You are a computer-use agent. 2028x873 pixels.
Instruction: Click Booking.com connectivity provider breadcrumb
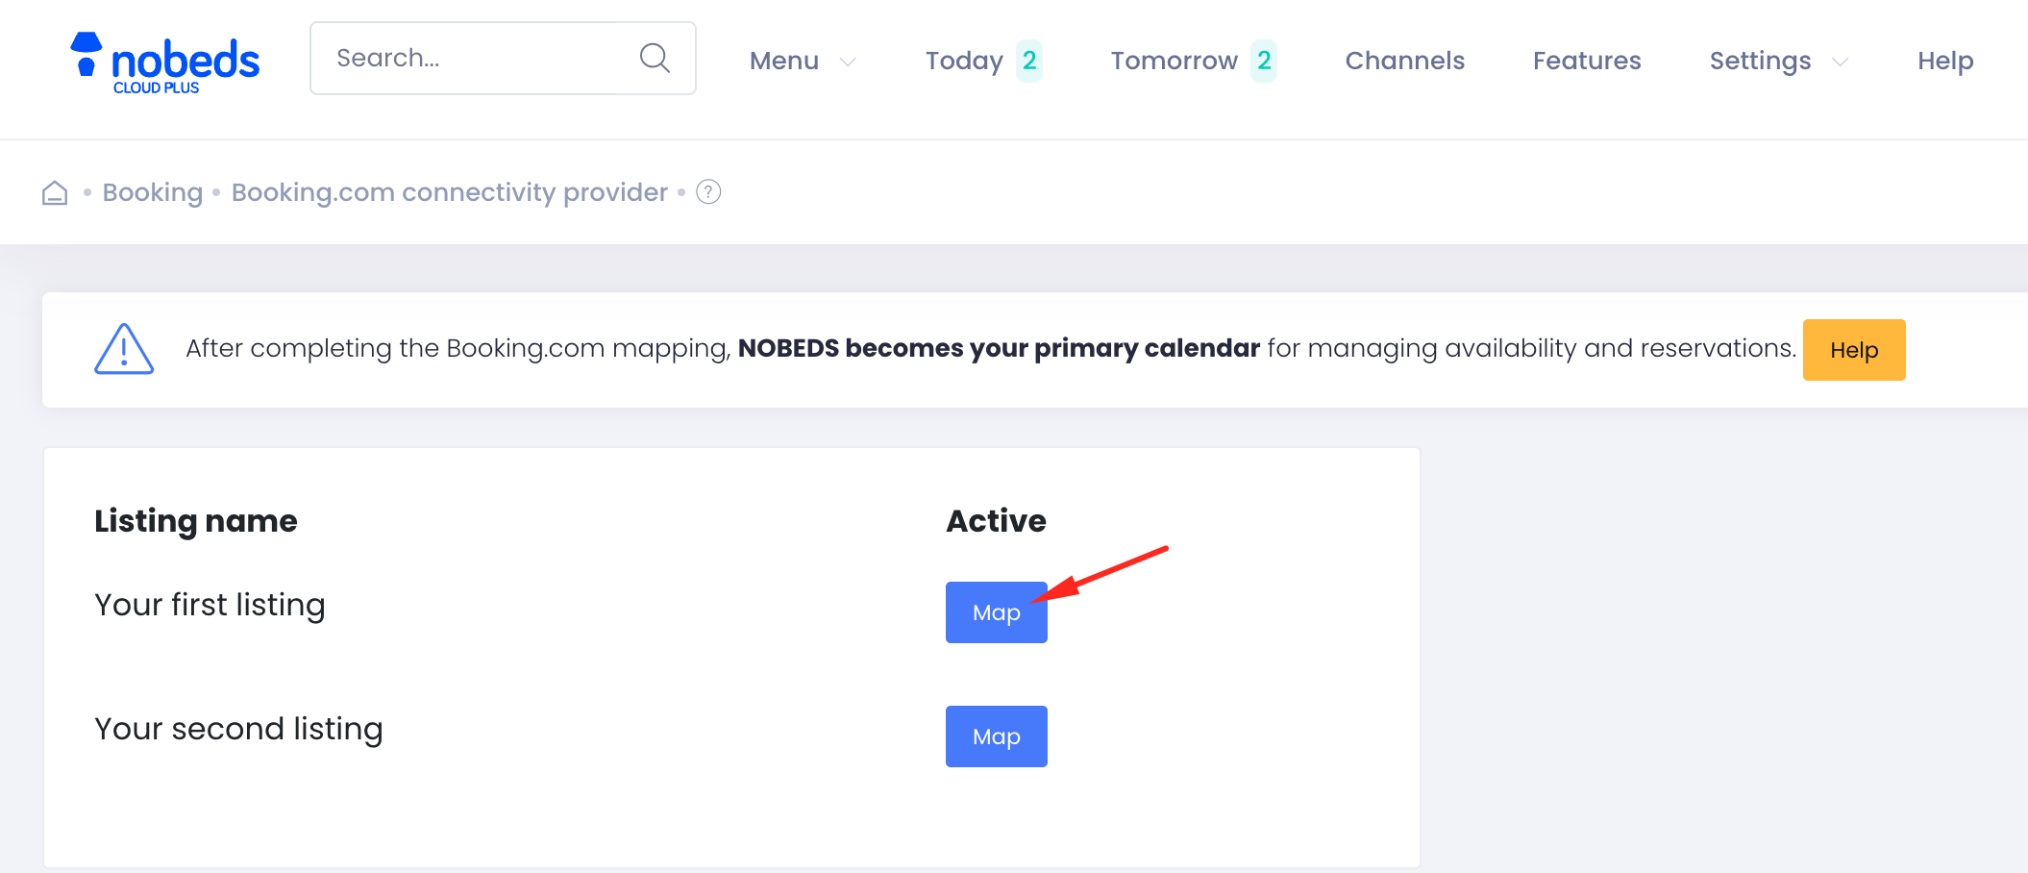[x=449, y=192]
